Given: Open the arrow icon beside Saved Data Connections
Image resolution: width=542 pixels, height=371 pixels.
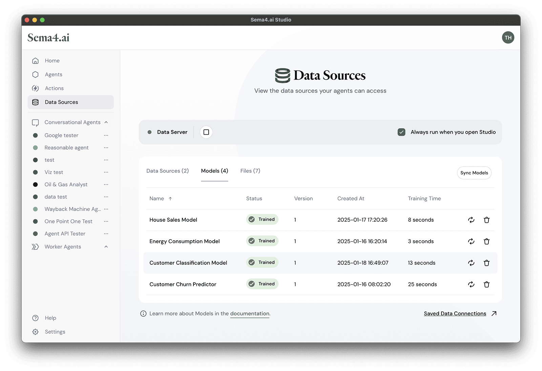Looking at the screenshot, I should (494, 313).
